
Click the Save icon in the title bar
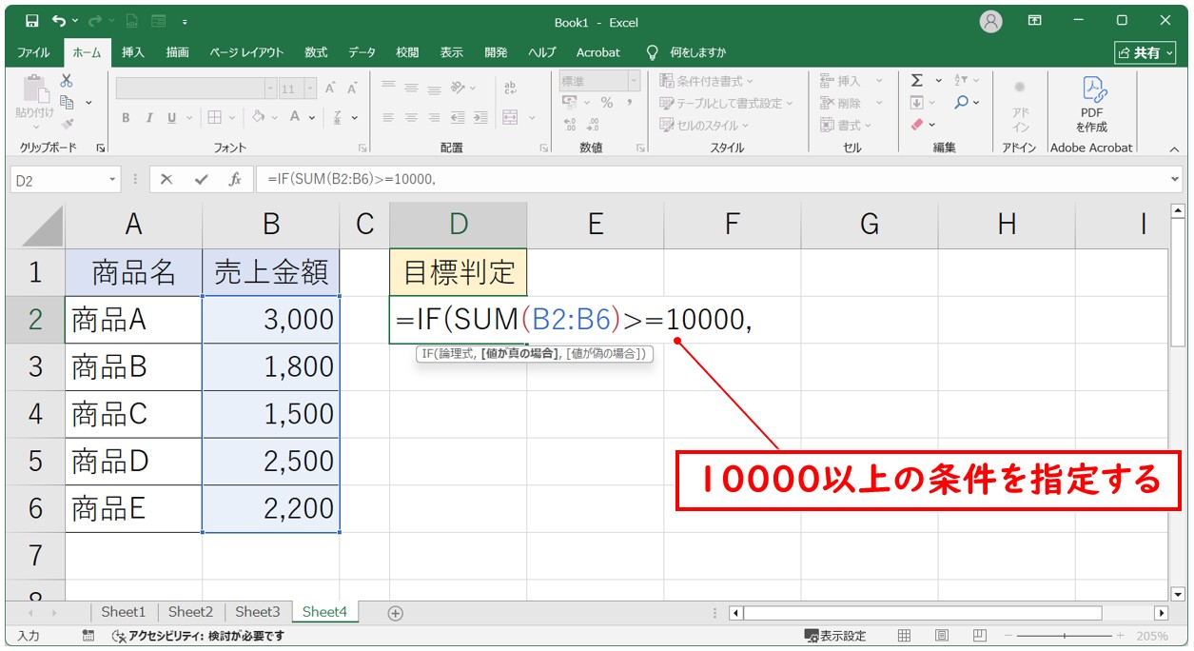click(x=32, y=21)
